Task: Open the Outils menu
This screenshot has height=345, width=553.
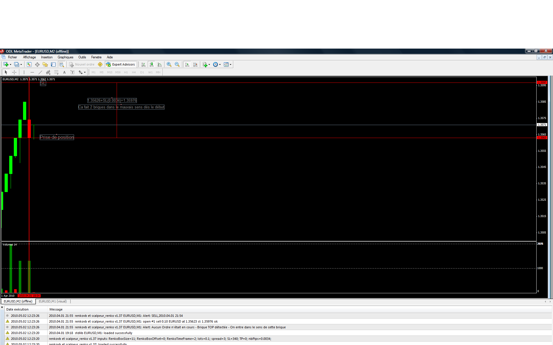Action: pyautogui.click(x=82, y=57)
